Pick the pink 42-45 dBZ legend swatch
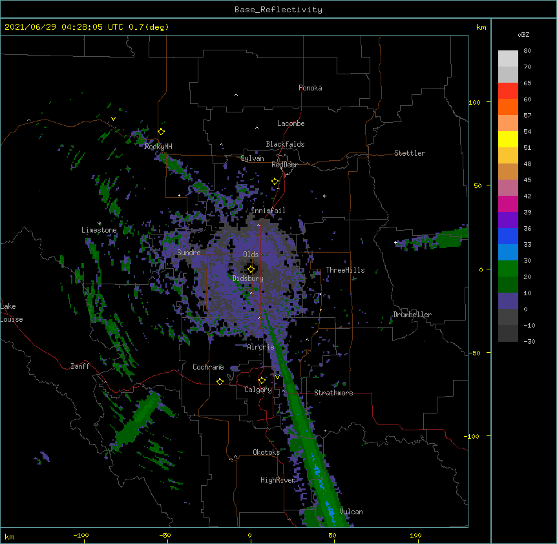Screen dimensions: 557x544 pos(508,188)
